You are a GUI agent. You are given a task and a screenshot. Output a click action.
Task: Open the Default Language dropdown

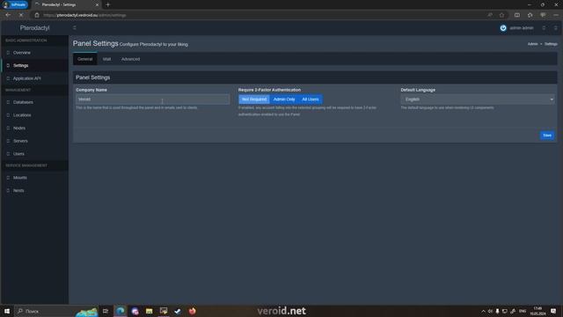[478, 100]
